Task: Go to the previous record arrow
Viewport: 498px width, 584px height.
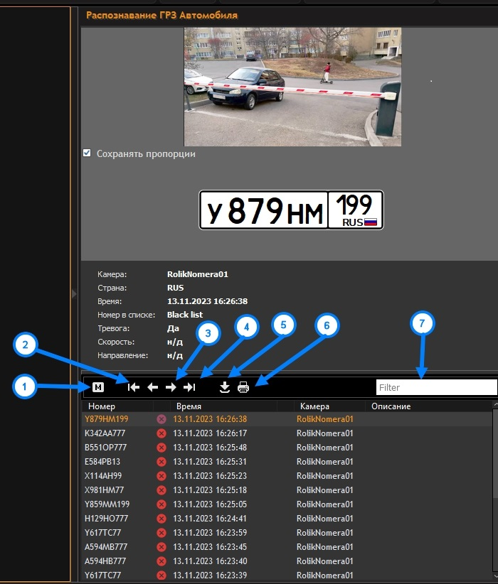Action: click(152, 387)
